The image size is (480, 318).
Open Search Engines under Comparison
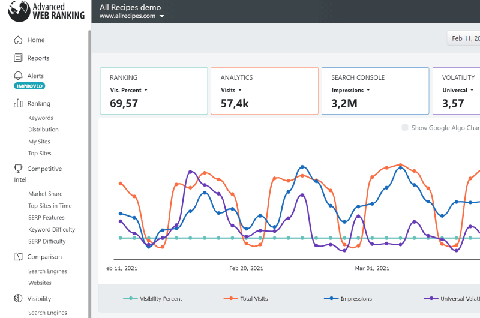pyautogui.click(x=47, y=271)
